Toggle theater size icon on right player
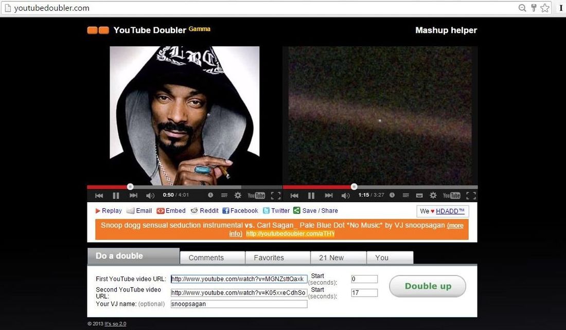This screenshot has width=566, height=330. pyautogui.click(x=419, y=195)
